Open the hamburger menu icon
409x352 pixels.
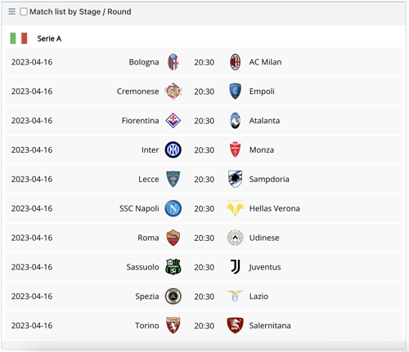point(11,11)
